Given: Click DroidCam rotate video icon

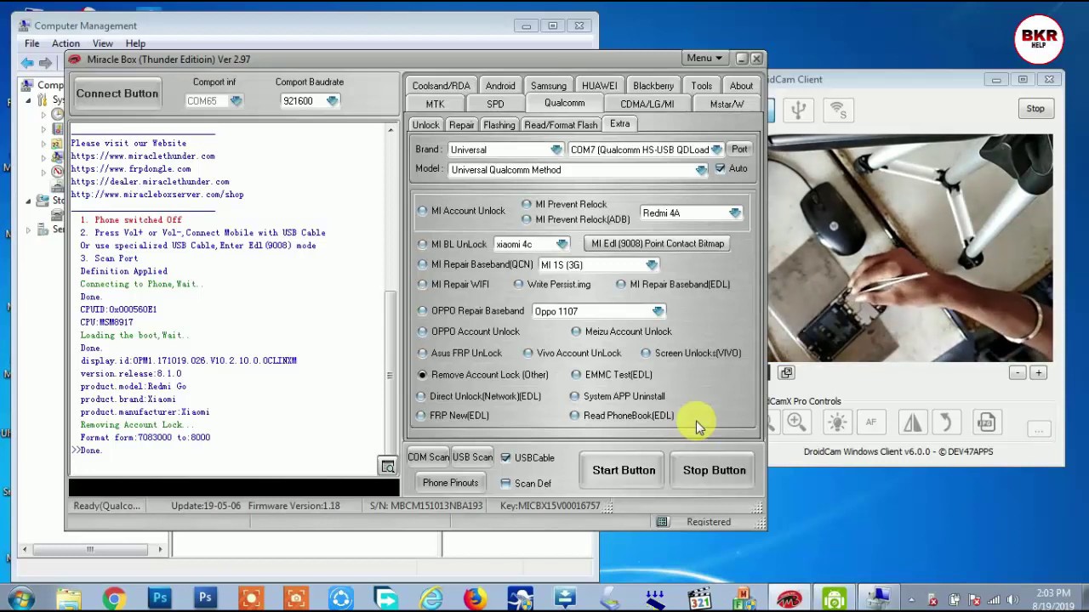Looking at the screenshot, I should (x=947, y=422).
